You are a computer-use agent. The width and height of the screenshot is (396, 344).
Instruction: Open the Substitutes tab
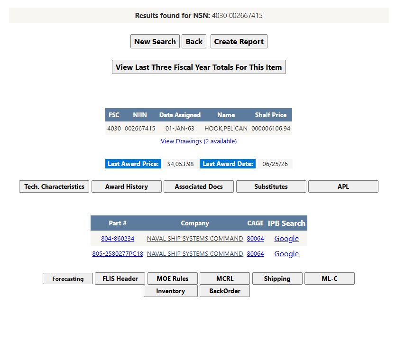click(x=271, y=186)
